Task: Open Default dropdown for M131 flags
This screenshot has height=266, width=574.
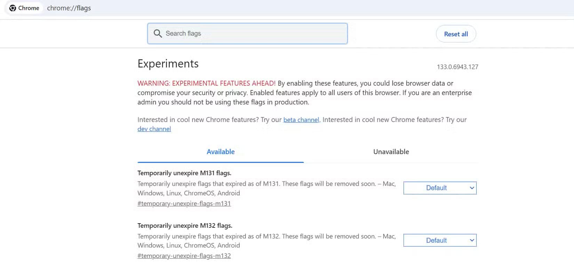Action: click(440, 188)
